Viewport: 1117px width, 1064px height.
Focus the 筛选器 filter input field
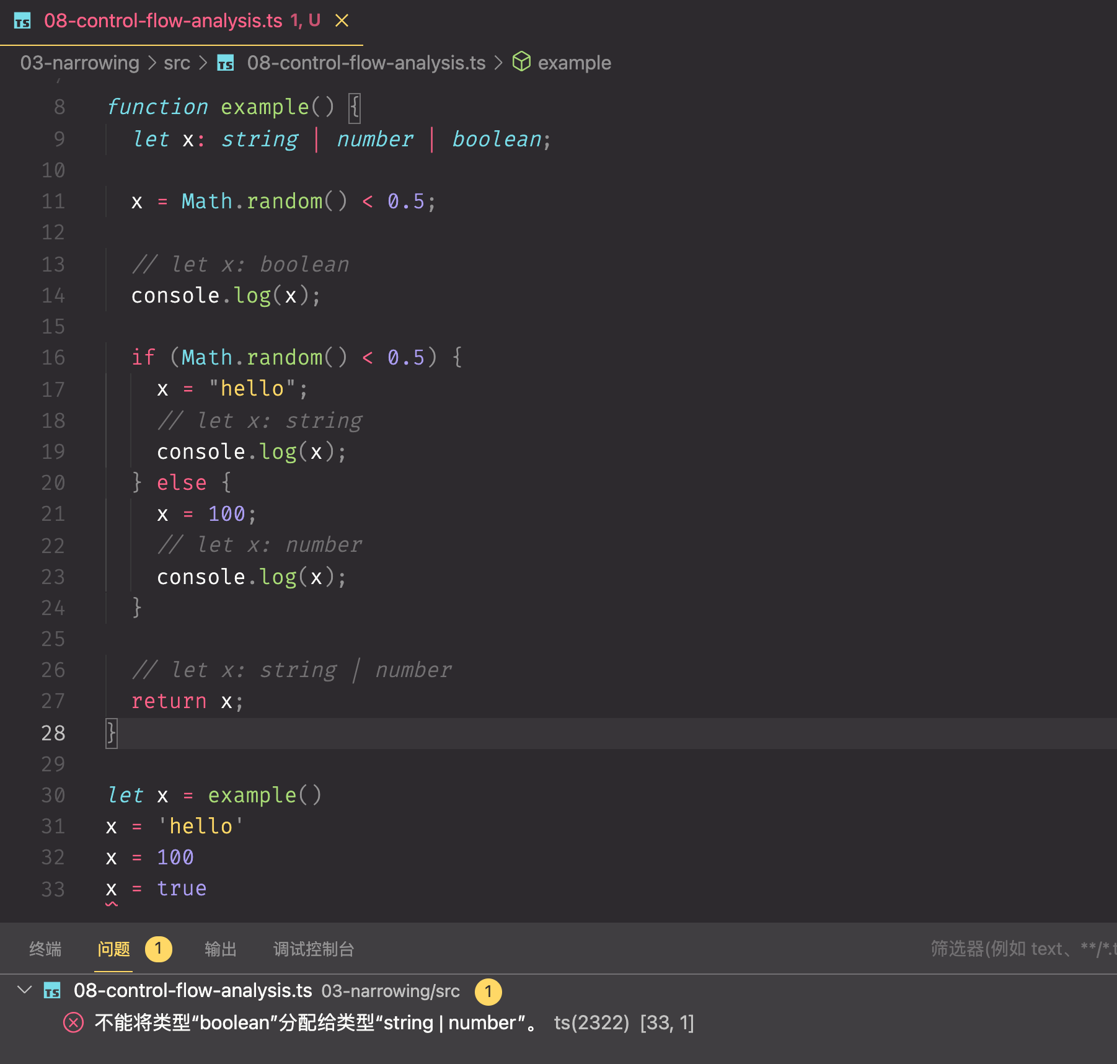tap(1023, 949)
